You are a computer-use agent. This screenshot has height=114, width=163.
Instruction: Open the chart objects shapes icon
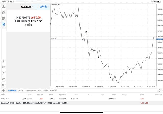(x=4, y=79)
